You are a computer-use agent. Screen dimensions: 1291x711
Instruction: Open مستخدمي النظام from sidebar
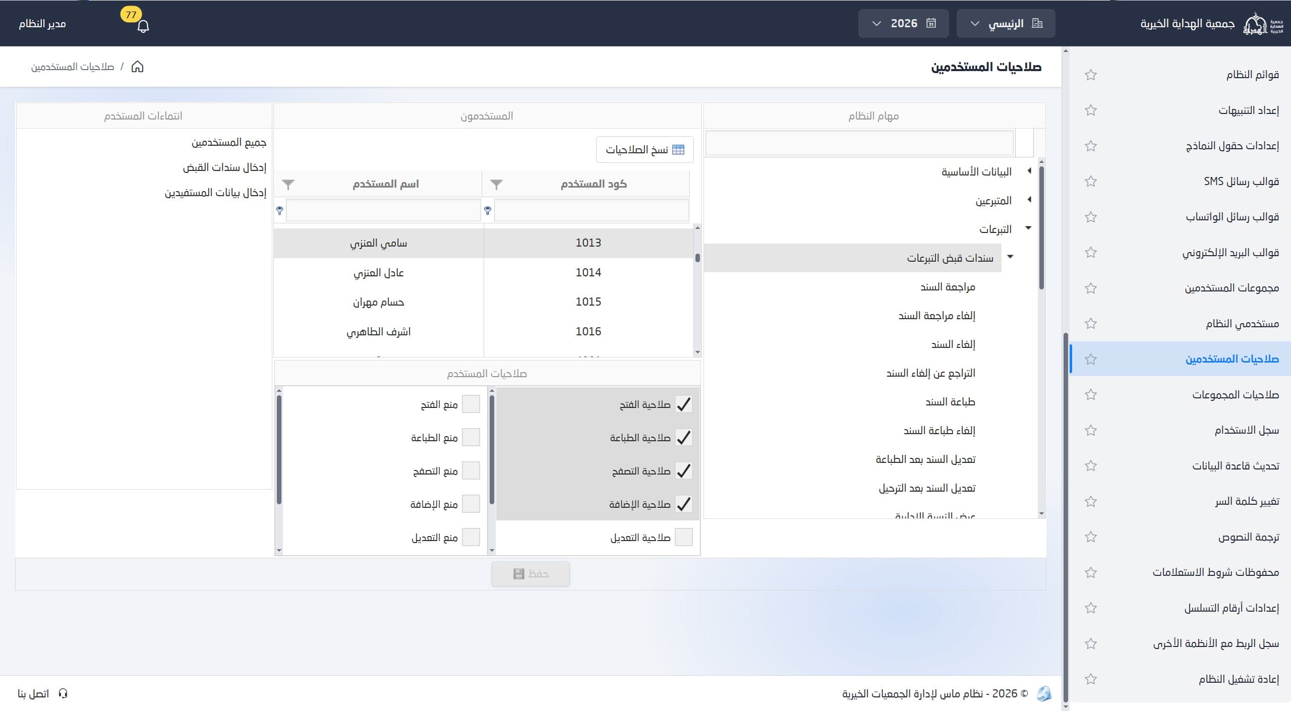[1242, 323]
